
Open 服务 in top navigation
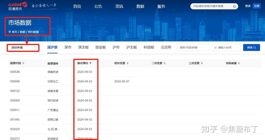point(161,6)
